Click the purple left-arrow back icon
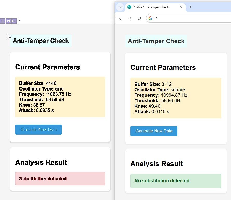Screen dimensions: 231x200 point(14,21)
